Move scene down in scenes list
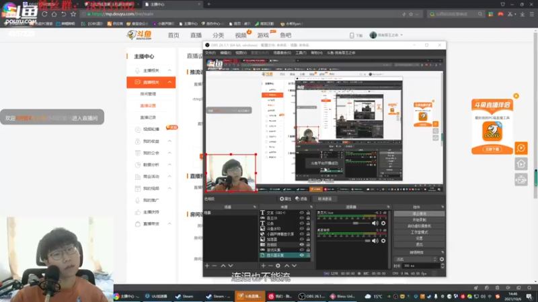This screenshot has height=302, width=538. (x=231, y=266)
